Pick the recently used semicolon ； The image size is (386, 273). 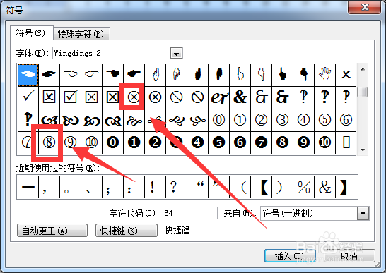click(x=112, y=187)
